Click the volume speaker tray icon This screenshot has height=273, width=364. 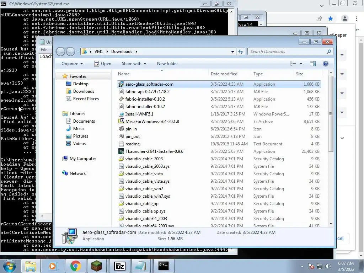pos(328,266)
